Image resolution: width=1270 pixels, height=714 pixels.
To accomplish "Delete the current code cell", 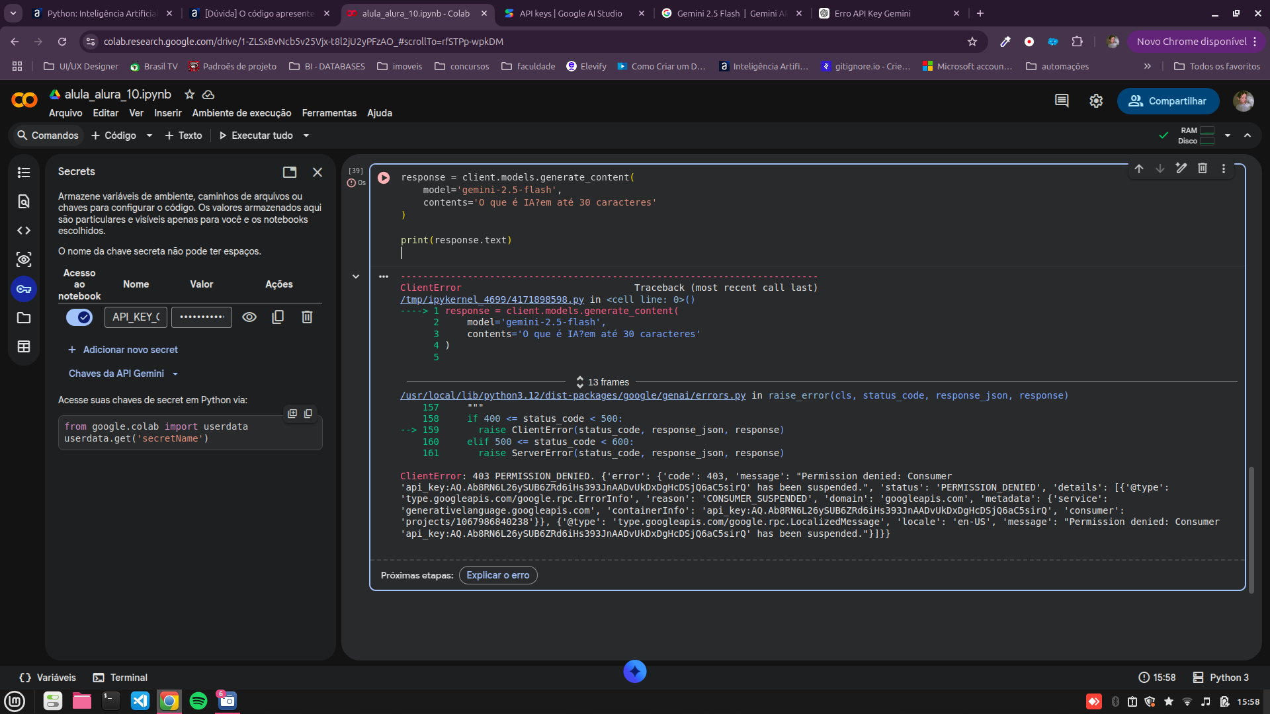I will pos(1203,169).
